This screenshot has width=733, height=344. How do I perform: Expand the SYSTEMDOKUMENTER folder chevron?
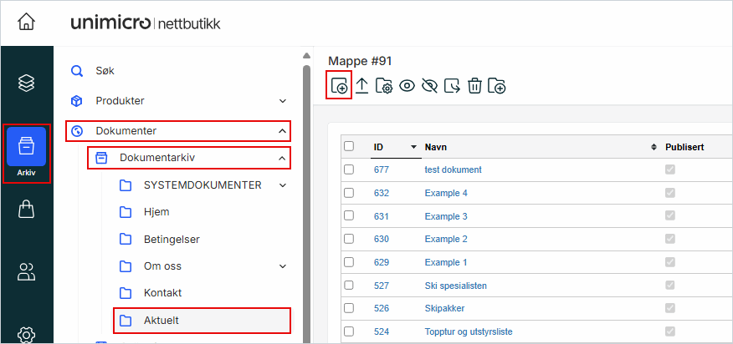(x=282, y=185)
